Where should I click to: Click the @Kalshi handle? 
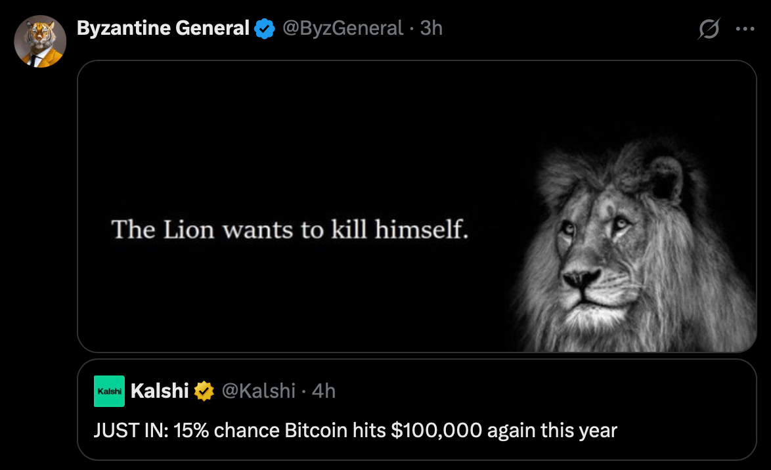(259, 391)
